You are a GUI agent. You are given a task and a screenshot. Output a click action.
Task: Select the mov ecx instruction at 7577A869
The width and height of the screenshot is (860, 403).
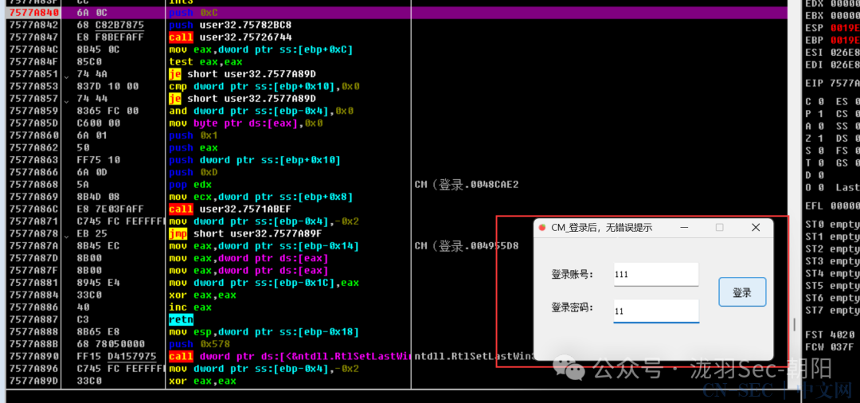pos(260,197)
